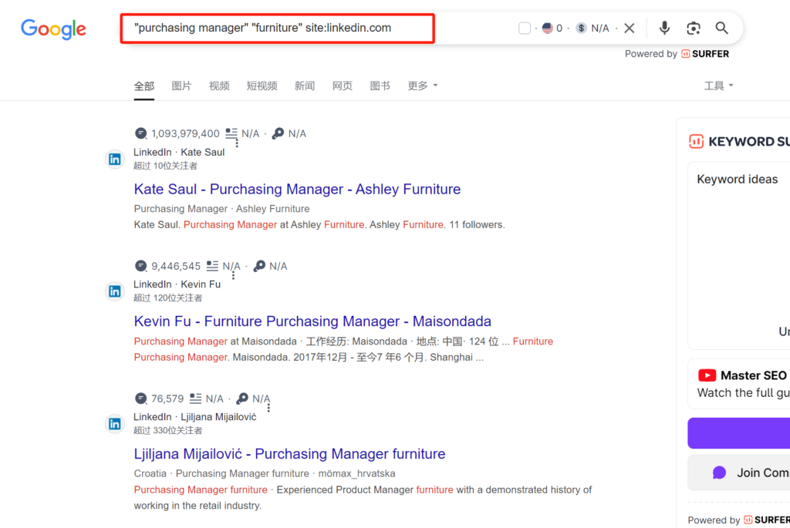
Task: Click the key icon in Kevin Fu result
Action: tap(259, 266)
